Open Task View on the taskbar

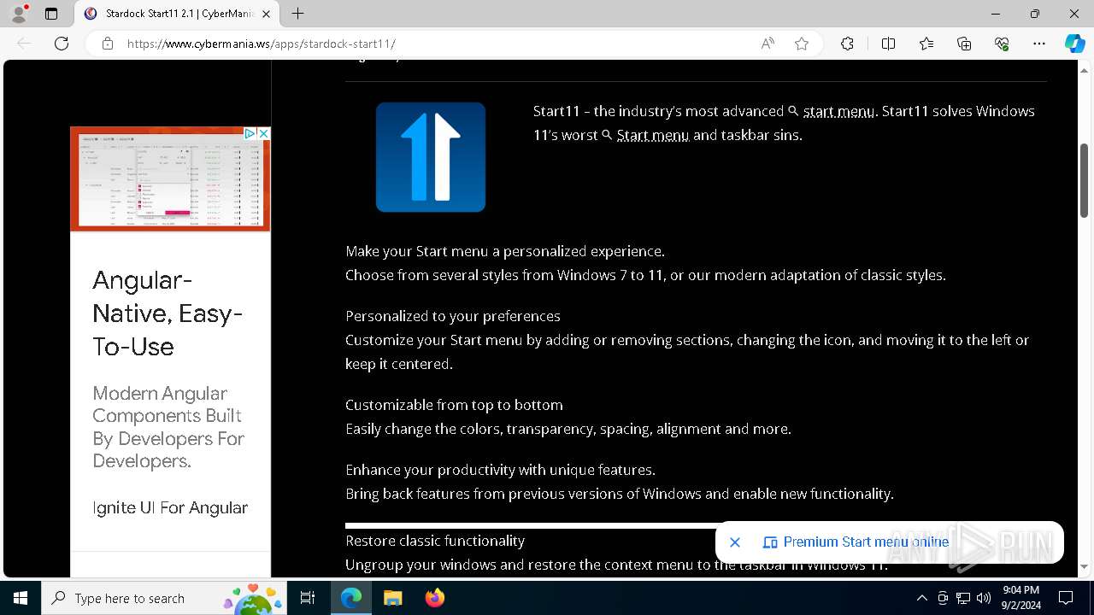pyautogui.click(x=308, y=598)
